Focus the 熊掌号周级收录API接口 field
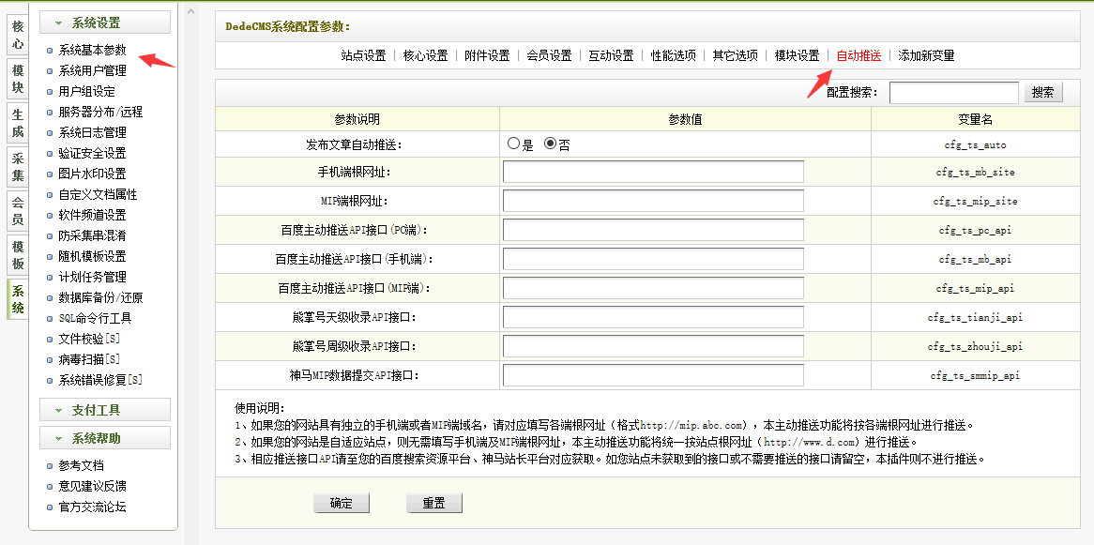 (653, 346)
